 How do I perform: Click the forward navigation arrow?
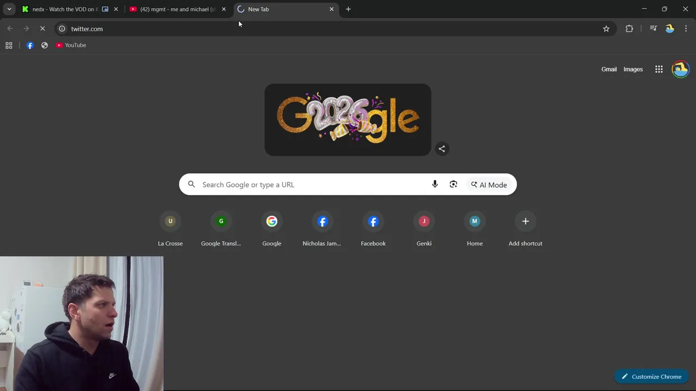pyautogui.click(x=26, y=29)
